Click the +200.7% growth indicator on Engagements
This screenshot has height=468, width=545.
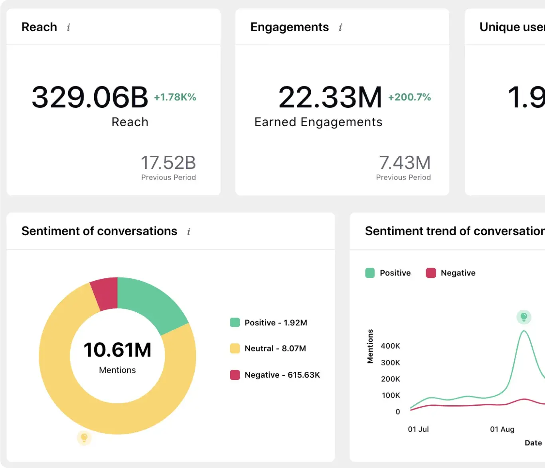[x=409, y=97]
